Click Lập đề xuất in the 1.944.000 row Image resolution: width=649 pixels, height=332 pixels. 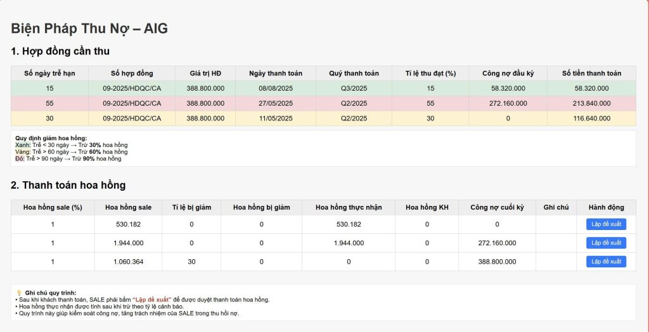(606, 243)
